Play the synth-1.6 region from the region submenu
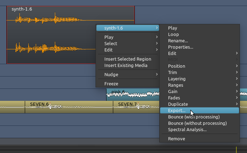The height and width of the screenshot is (153, 247). [200, 28]
